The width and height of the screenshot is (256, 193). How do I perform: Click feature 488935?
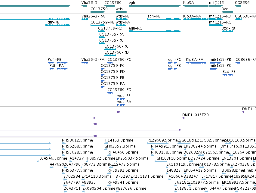click(89, 182)
